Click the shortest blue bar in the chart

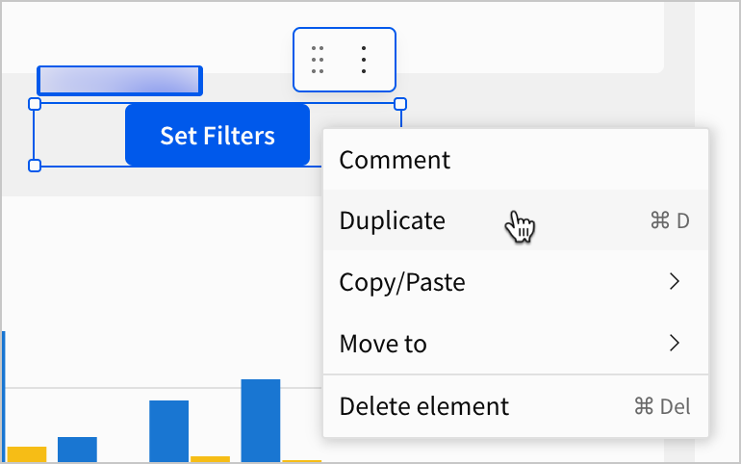[x=77, y=450]
